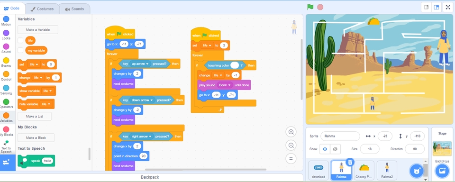
Task: Select the stage backdrop thumbnail
Action: click(442, 149)
